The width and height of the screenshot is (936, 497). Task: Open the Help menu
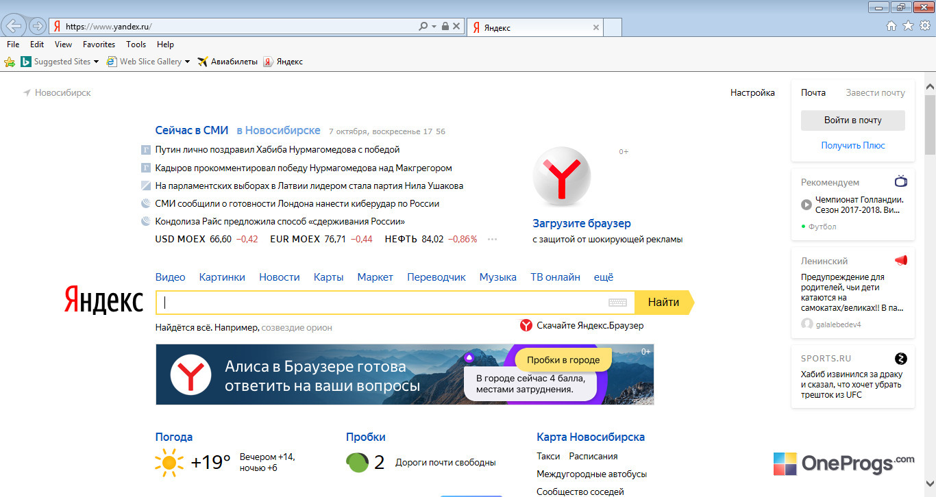click(x=165, y=44)
